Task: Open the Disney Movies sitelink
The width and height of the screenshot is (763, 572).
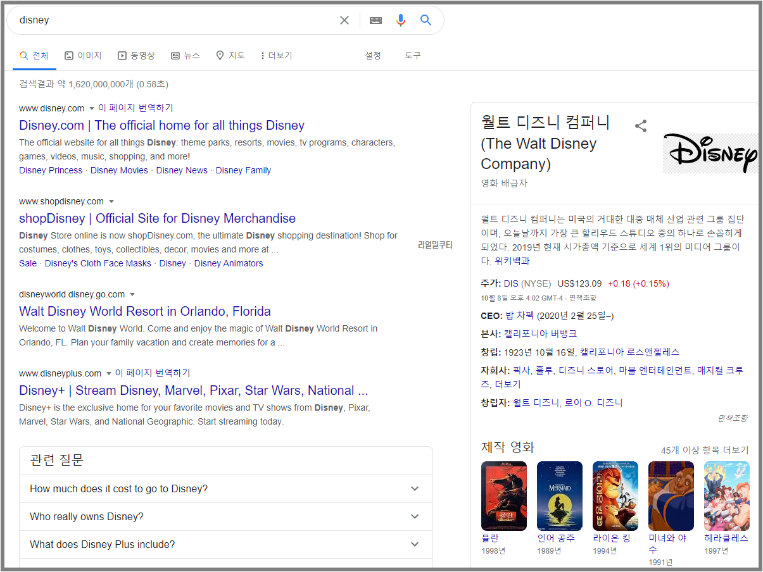Action: point(119,170)
